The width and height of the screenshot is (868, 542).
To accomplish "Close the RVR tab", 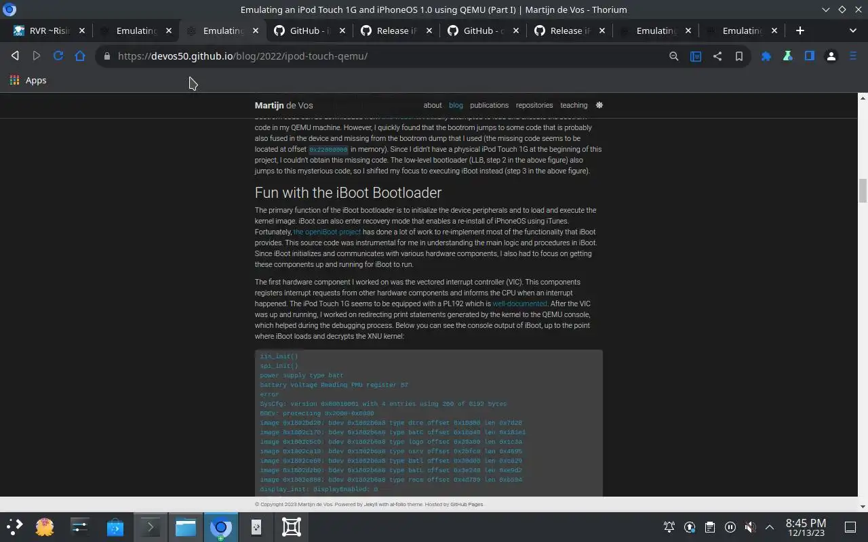I will [82, 30].
